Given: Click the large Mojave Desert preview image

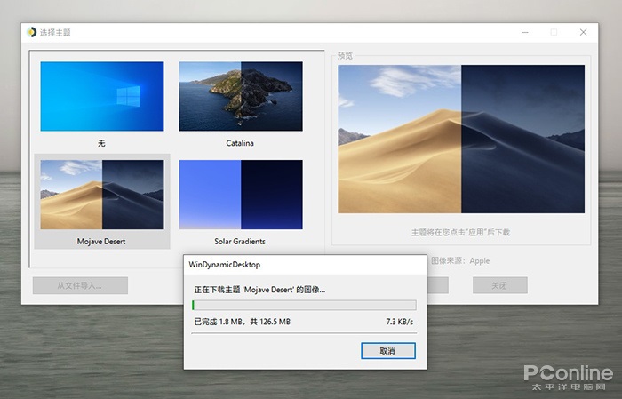Looking at the screenshot, I should (461, 139).
